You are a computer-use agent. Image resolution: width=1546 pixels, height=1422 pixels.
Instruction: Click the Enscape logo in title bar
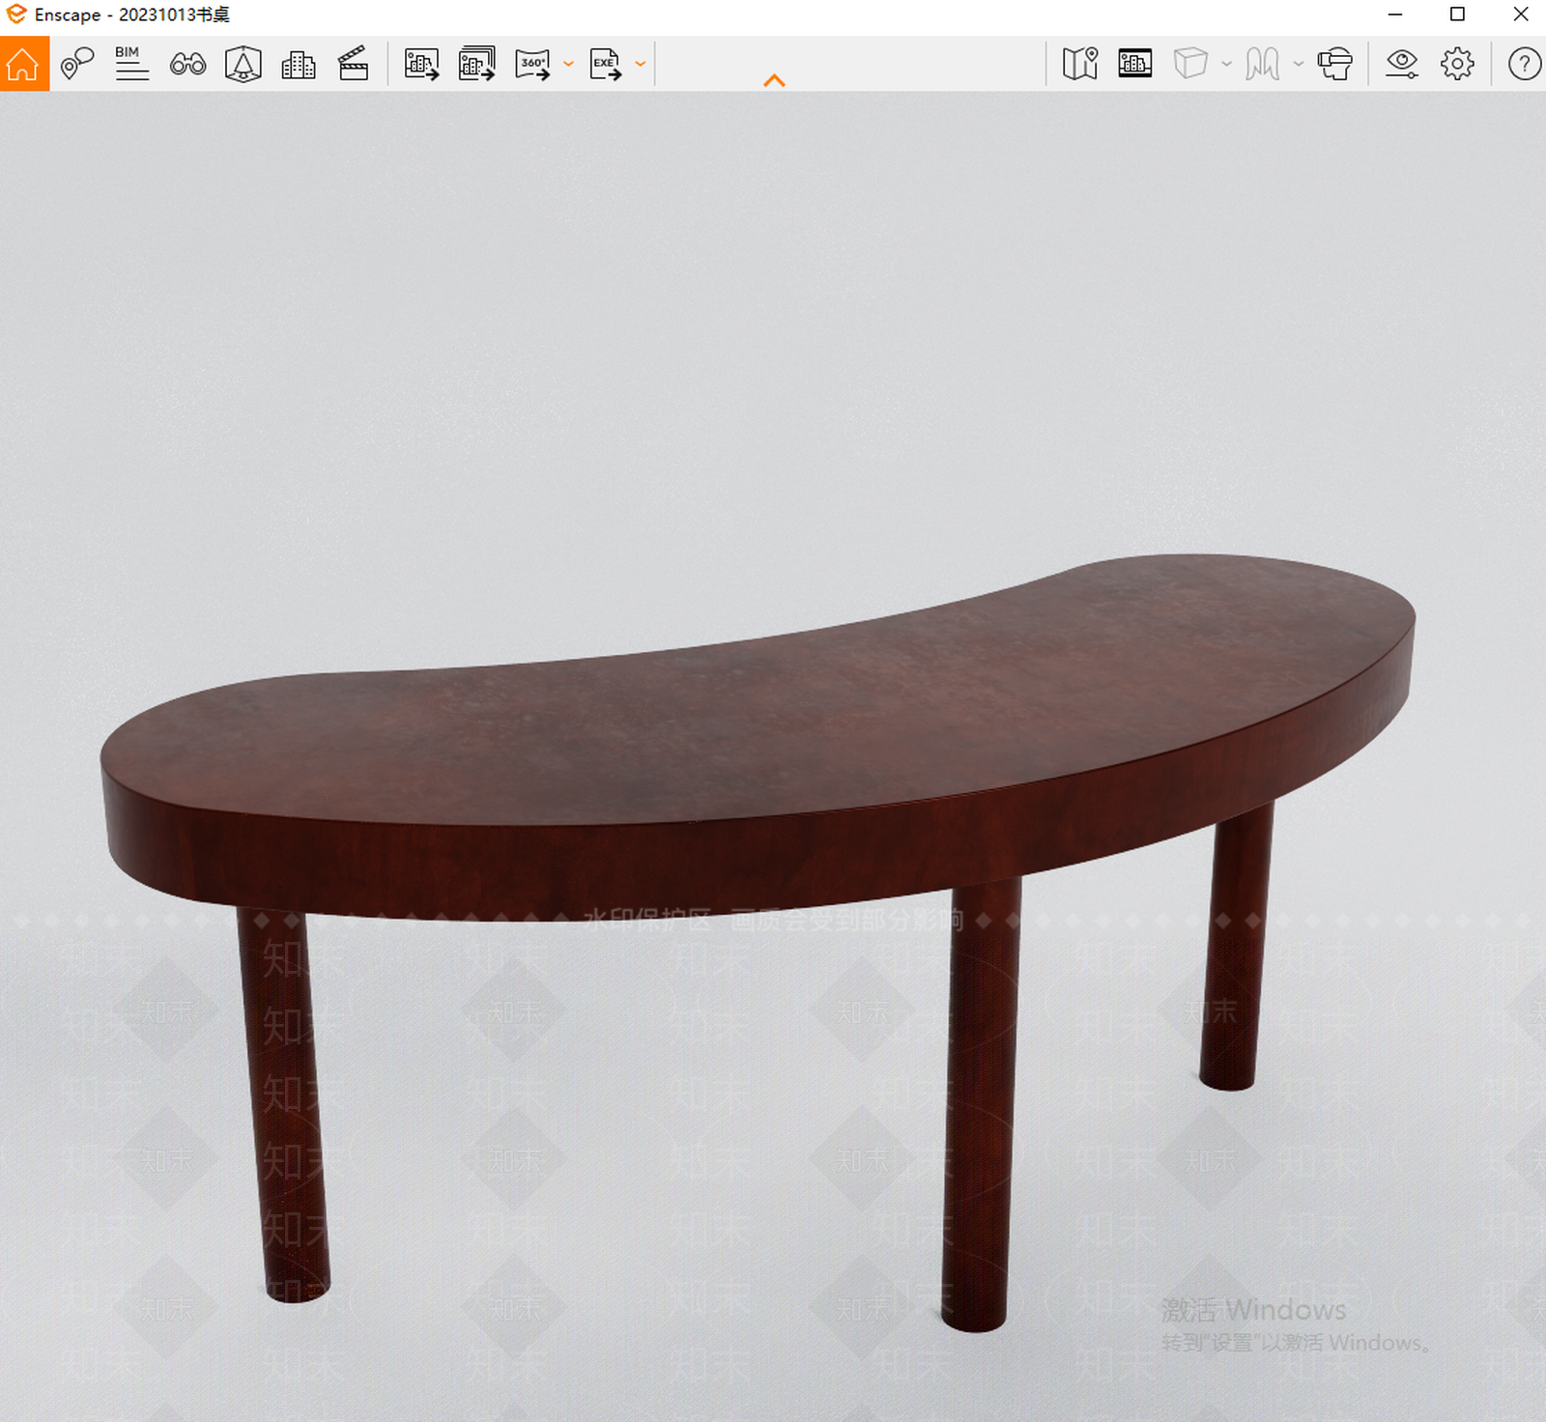15,14
